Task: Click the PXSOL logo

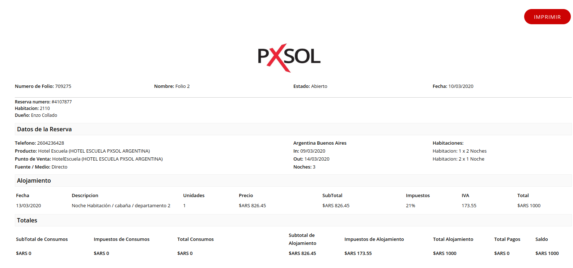Action: click(289, 57)
